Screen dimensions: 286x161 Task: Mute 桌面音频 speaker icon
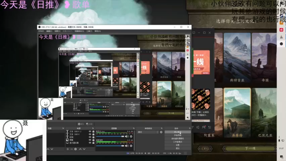pyautogui.click(x=127, y=146)
